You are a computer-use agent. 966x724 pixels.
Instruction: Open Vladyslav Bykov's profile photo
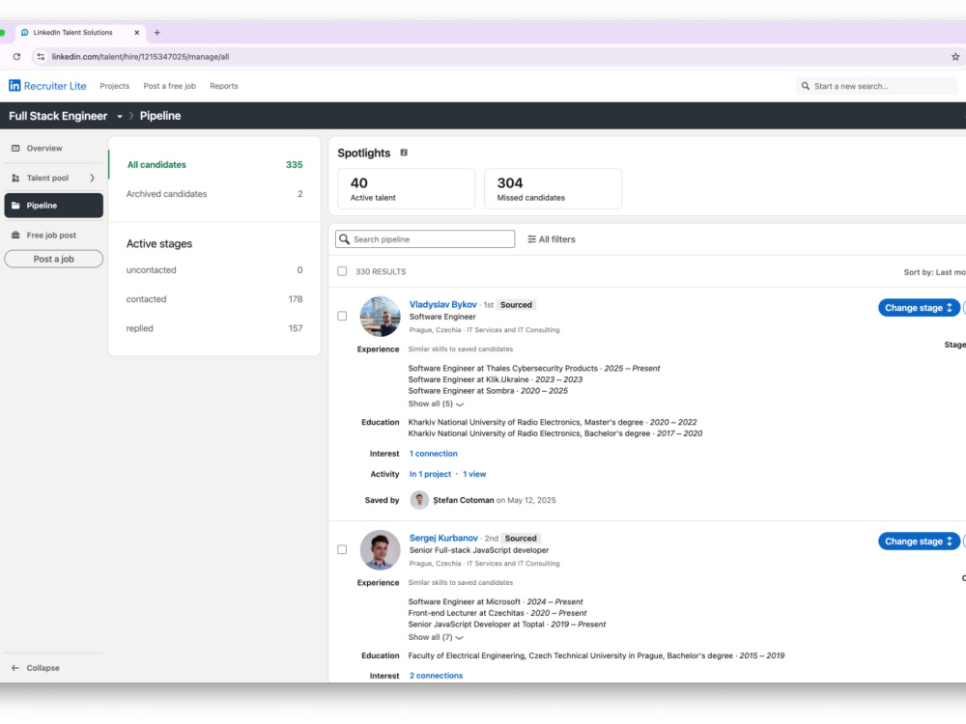coord(380,317)
